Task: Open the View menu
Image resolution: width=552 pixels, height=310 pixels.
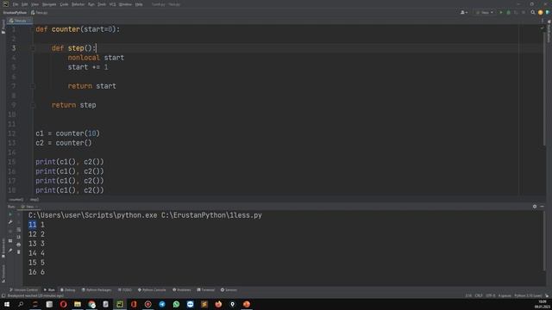Action: coord(34,4)
